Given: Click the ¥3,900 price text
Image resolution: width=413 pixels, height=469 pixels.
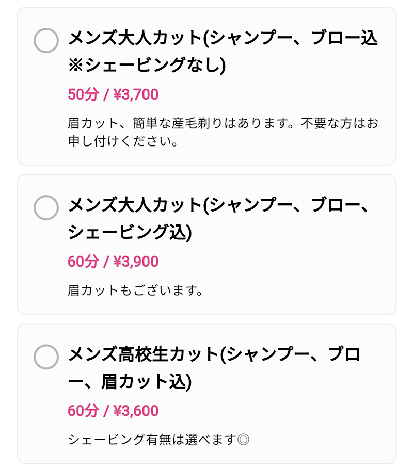Looking at the screenshot, I should tap(136, 262).
